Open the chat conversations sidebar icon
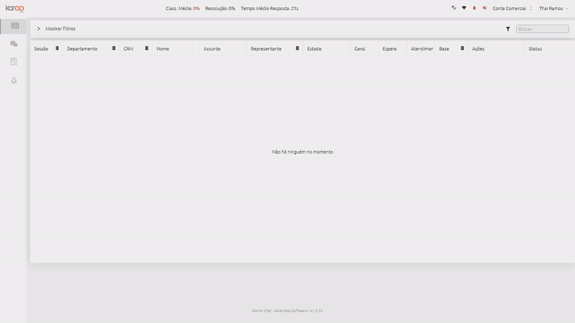Viewport: 575px width, 323px height. tap(14, 44)
